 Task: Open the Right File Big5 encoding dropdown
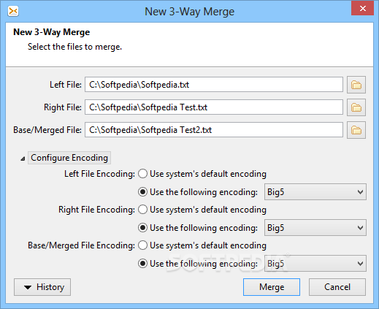(x=315, y=228)
